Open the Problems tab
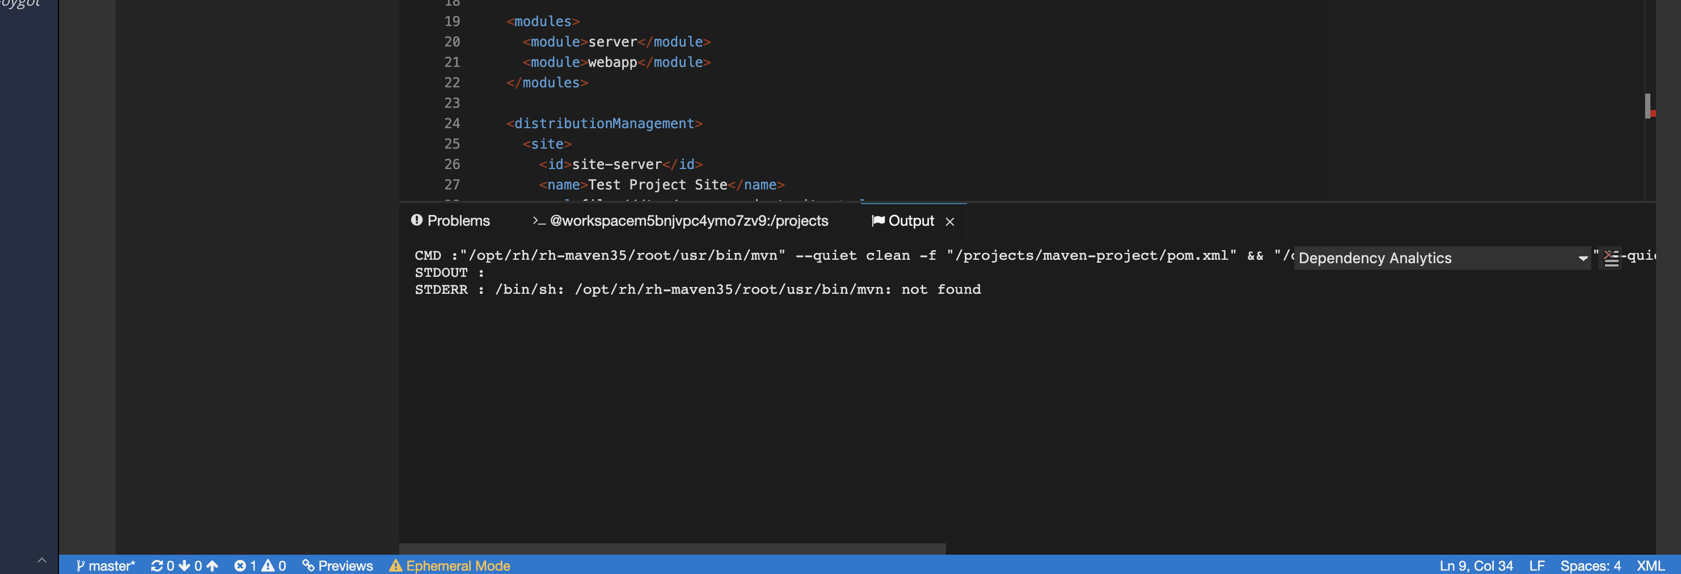The width and height of the screenshot is (1681, 574). [450, 221]
